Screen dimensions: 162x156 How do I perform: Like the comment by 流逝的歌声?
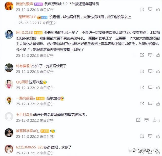coord(158,10)
